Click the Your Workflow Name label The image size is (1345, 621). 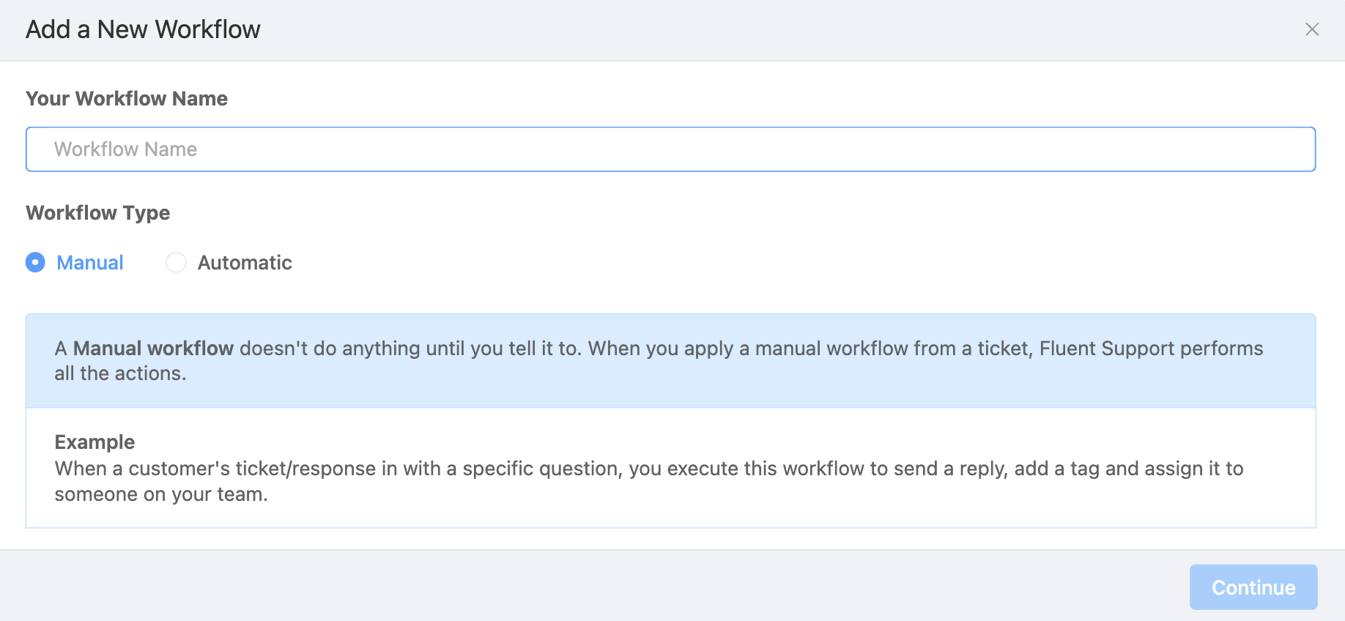(x=126, y=98)
